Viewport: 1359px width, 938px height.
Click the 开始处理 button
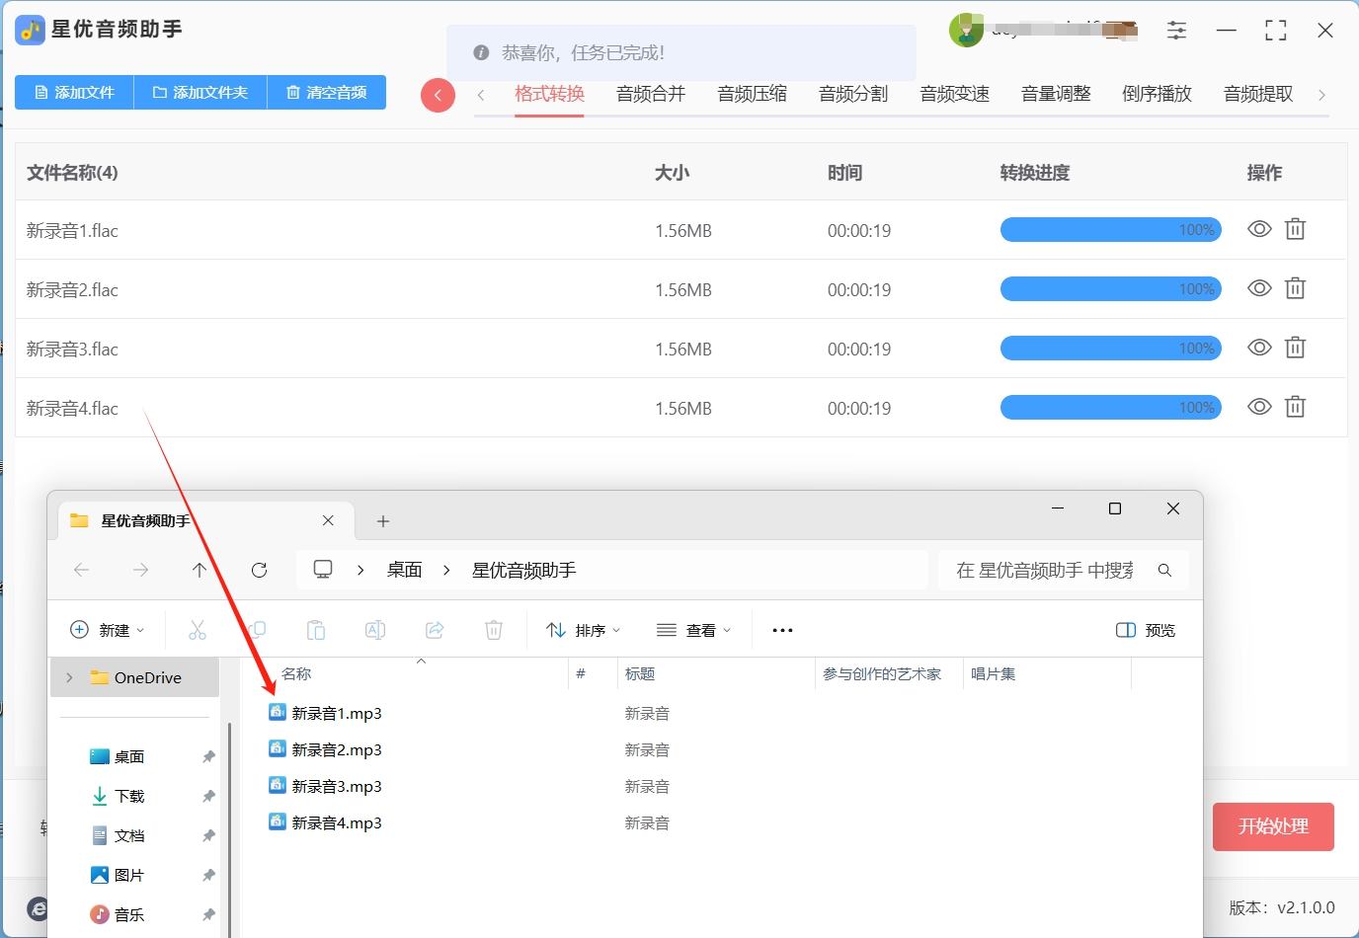pos(1273,826)
